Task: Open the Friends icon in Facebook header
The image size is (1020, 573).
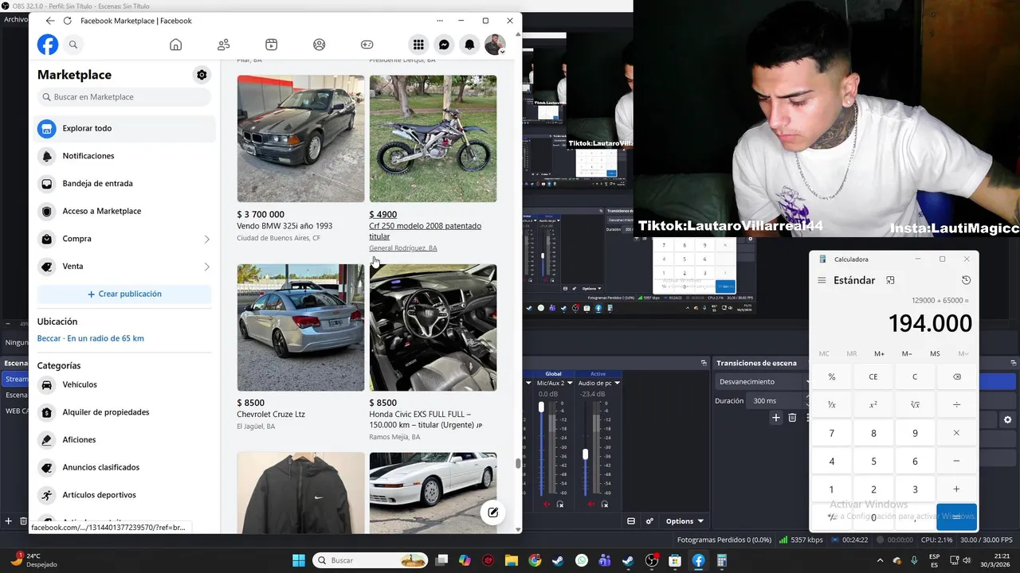Action: 224,45
